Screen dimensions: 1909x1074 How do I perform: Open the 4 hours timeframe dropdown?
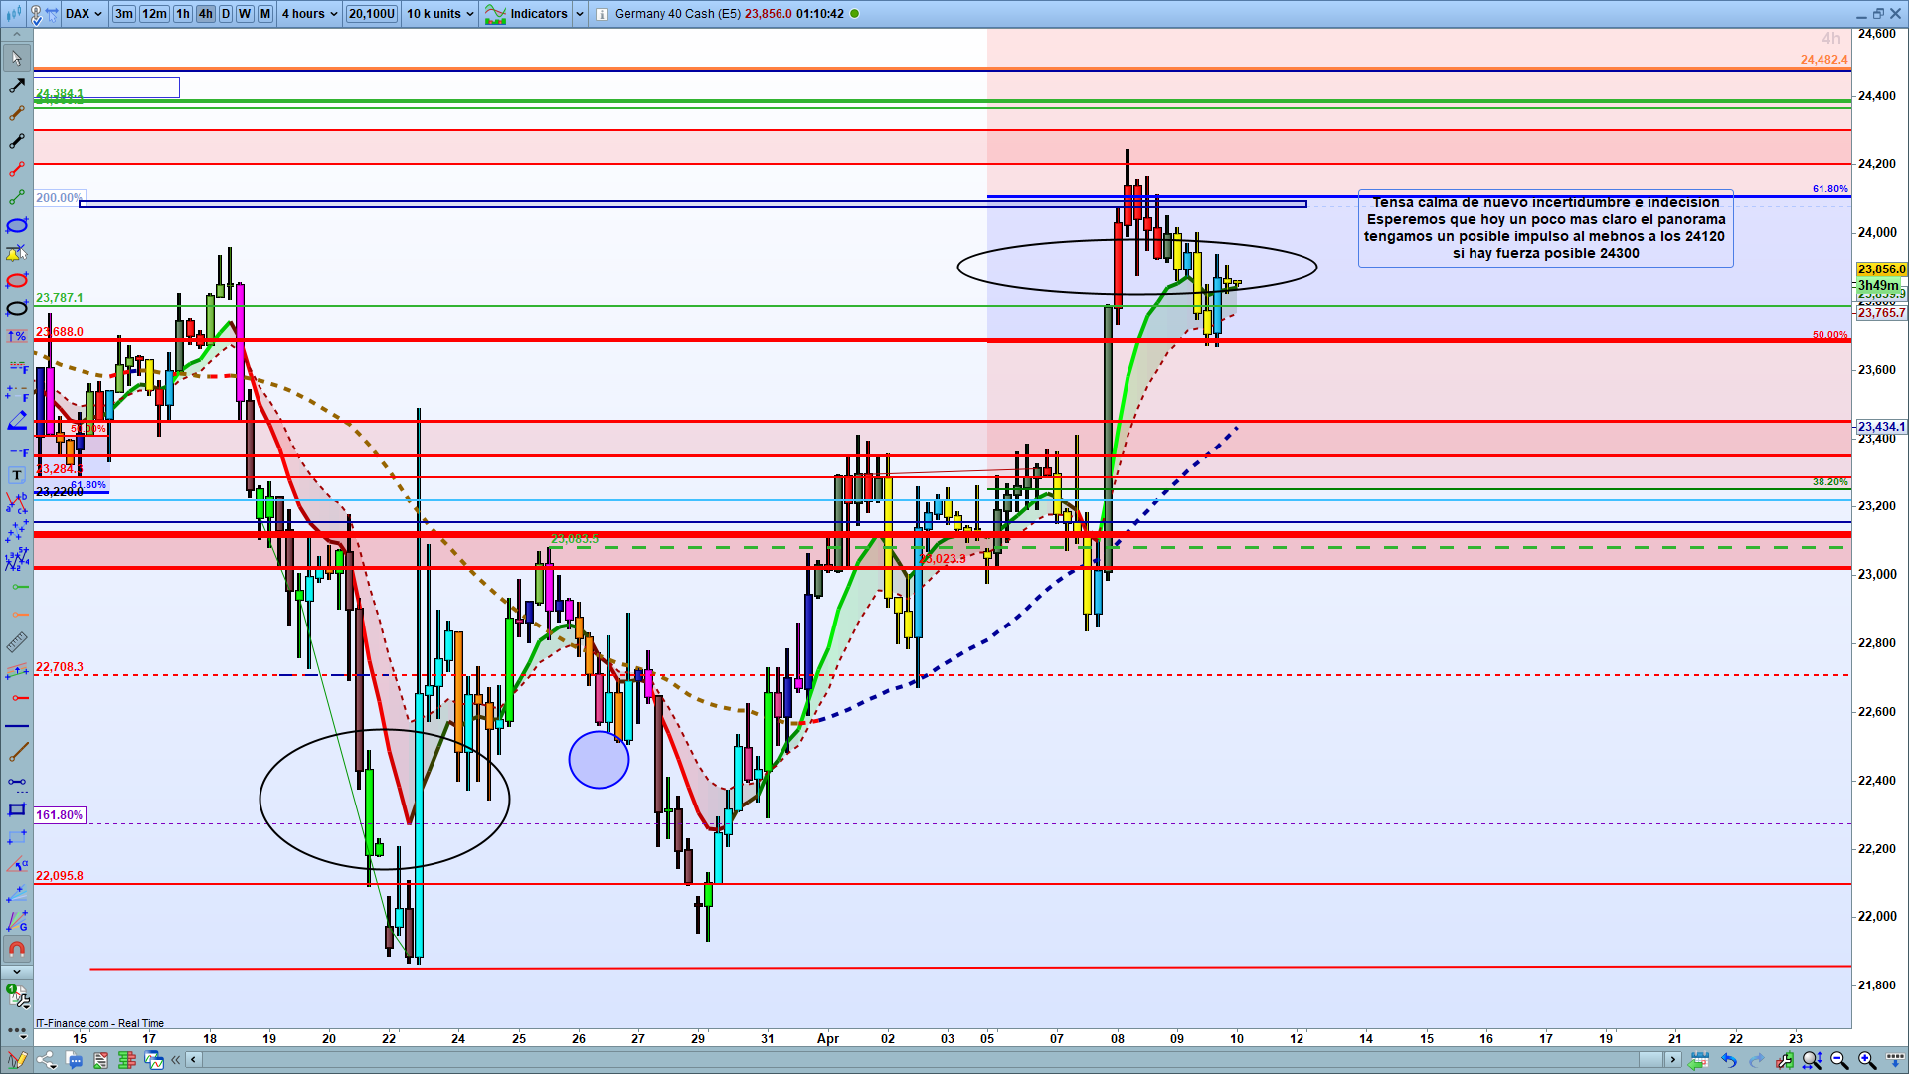tap(309, 14)
